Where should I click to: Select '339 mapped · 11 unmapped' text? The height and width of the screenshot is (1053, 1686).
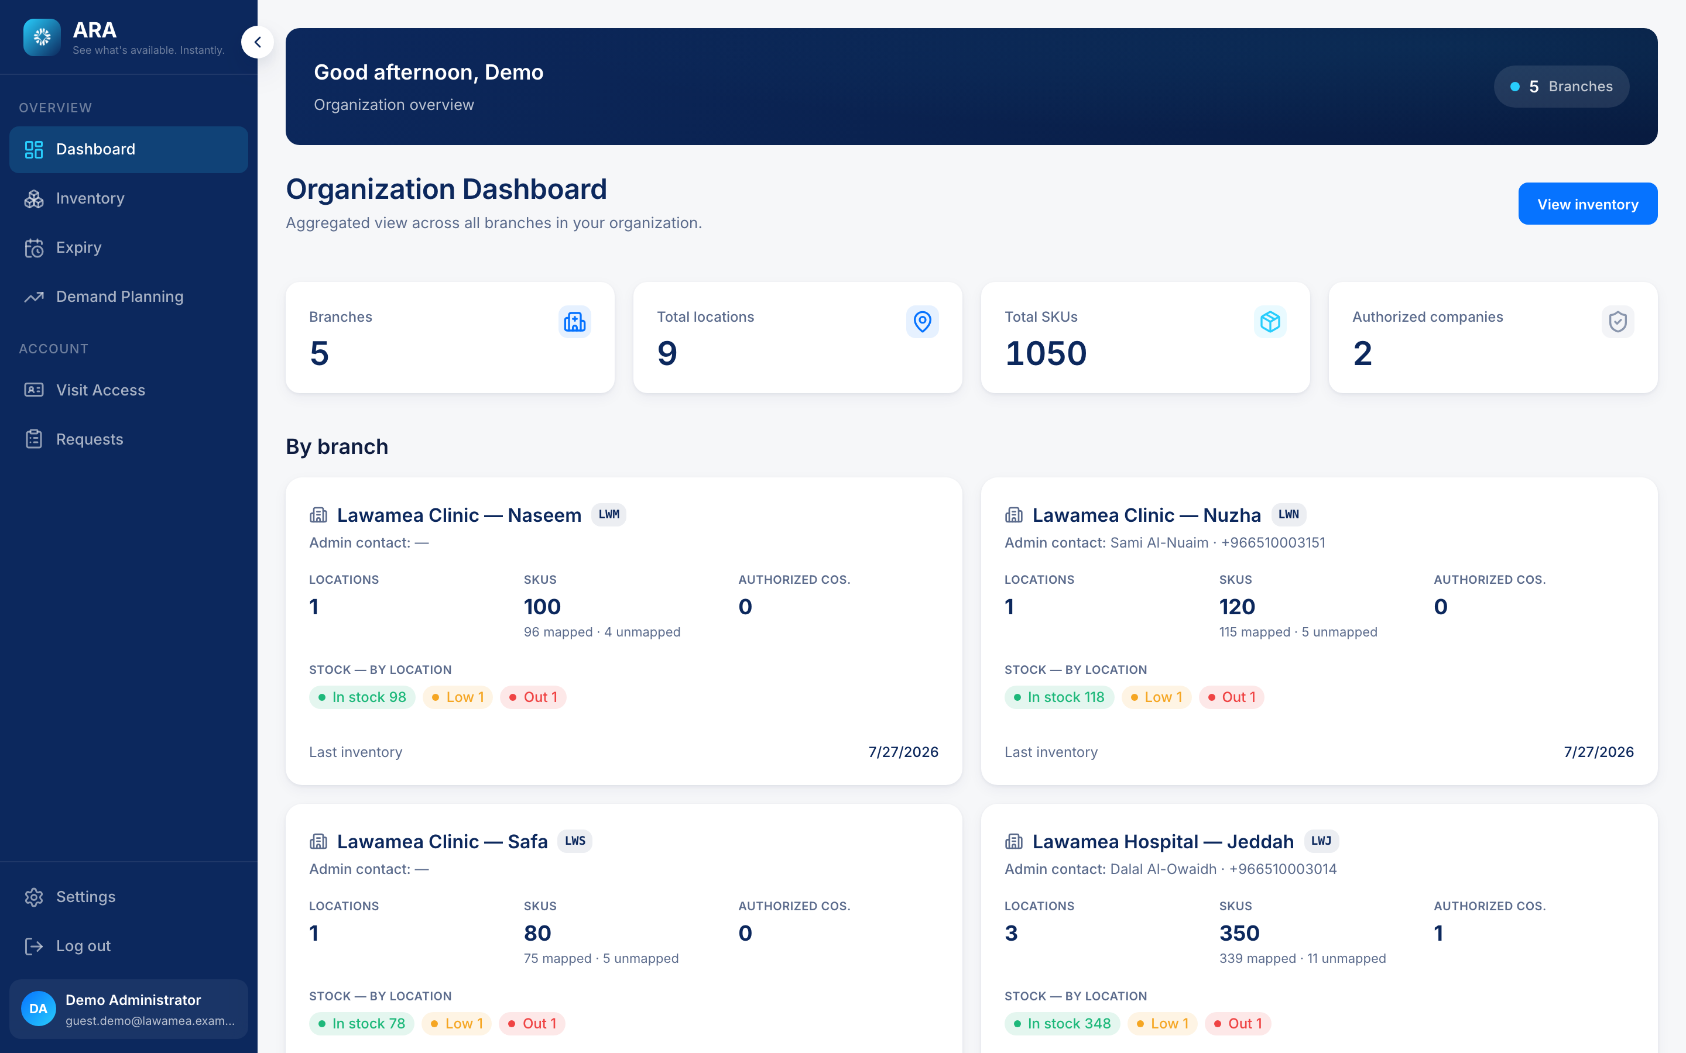[1303, 958]
